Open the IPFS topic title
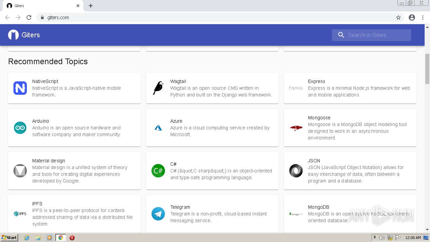Screen dimensions: 430x242 tap(37, 204)
